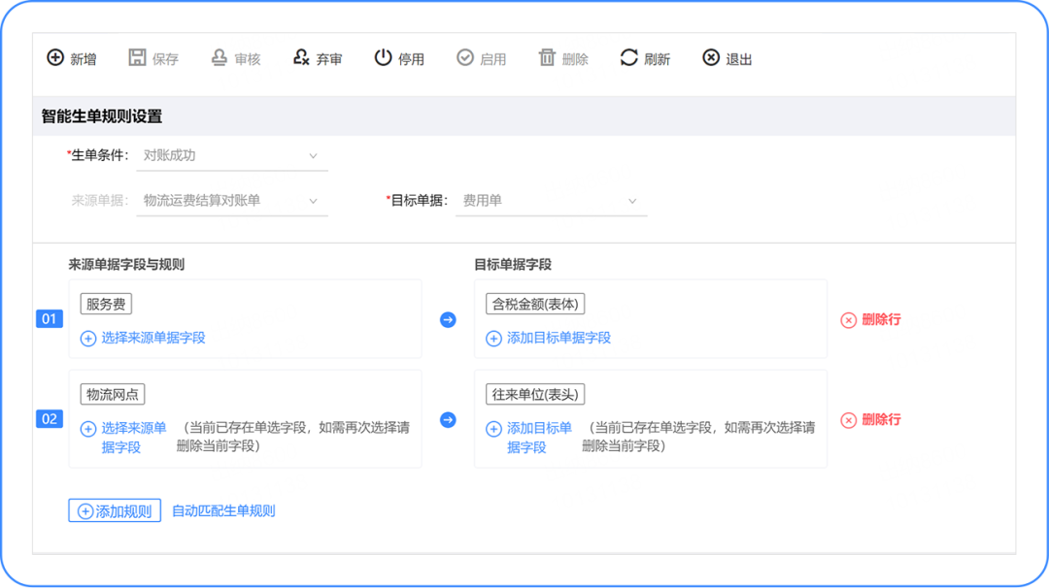Click the 停用 power icon

tap(383, 57)
